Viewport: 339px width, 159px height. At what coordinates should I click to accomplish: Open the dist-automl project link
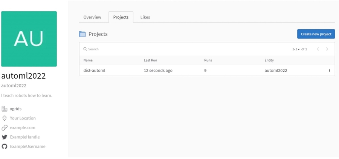coord(94,71)
